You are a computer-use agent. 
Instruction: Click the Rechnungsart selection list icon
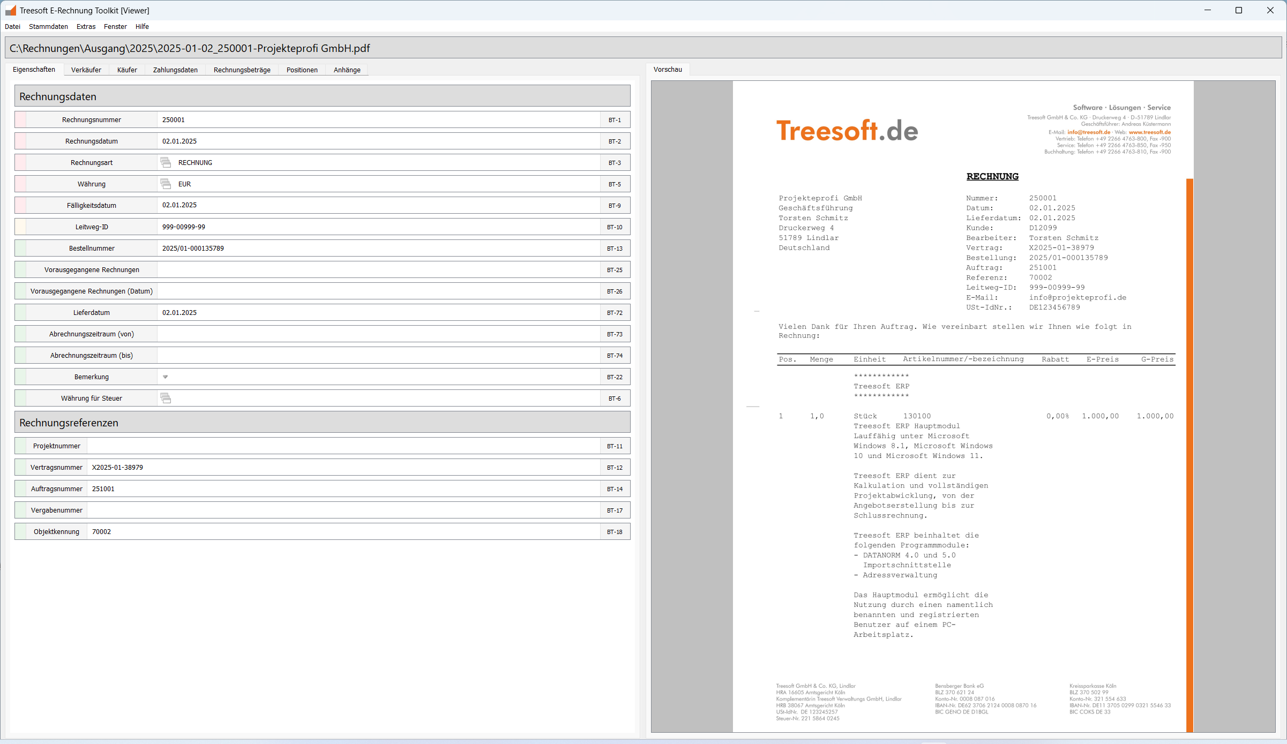point(166,162)
